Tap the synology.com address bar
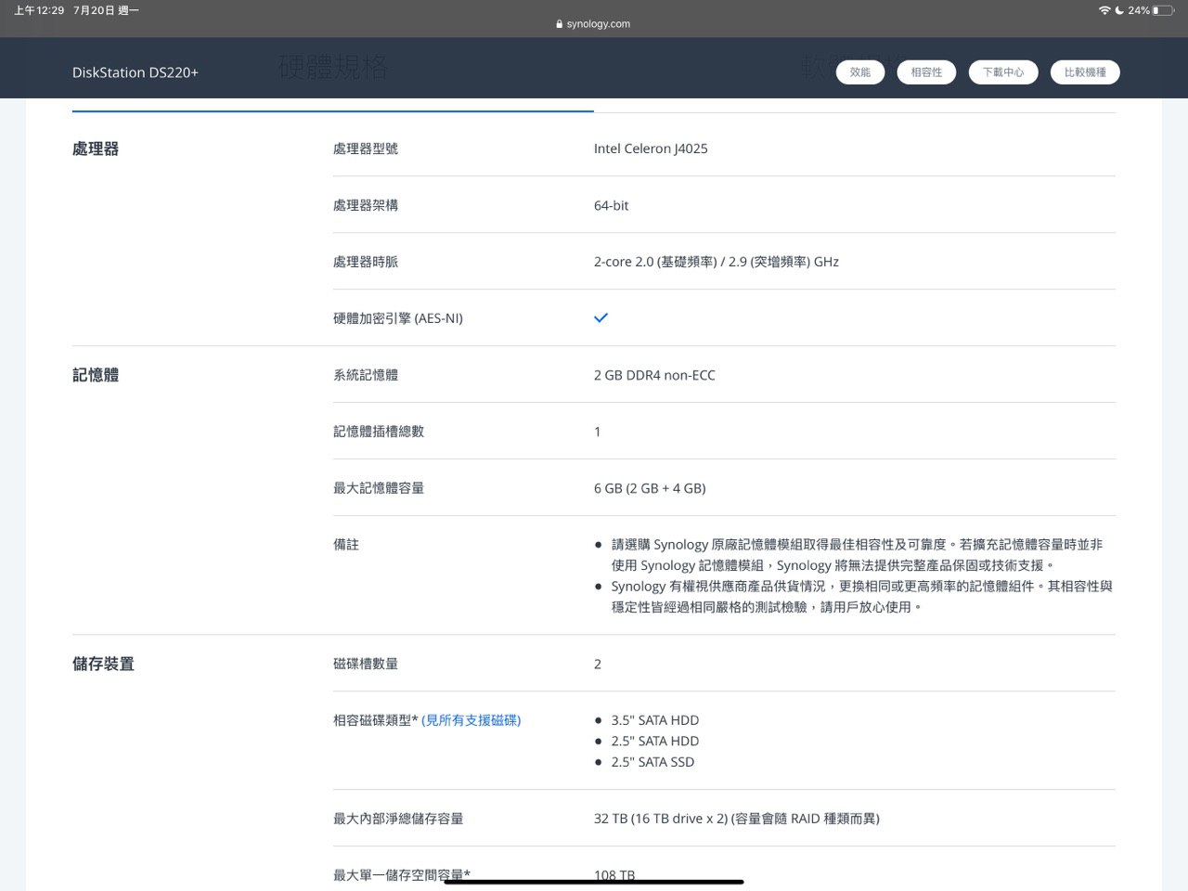 point(594,24)
